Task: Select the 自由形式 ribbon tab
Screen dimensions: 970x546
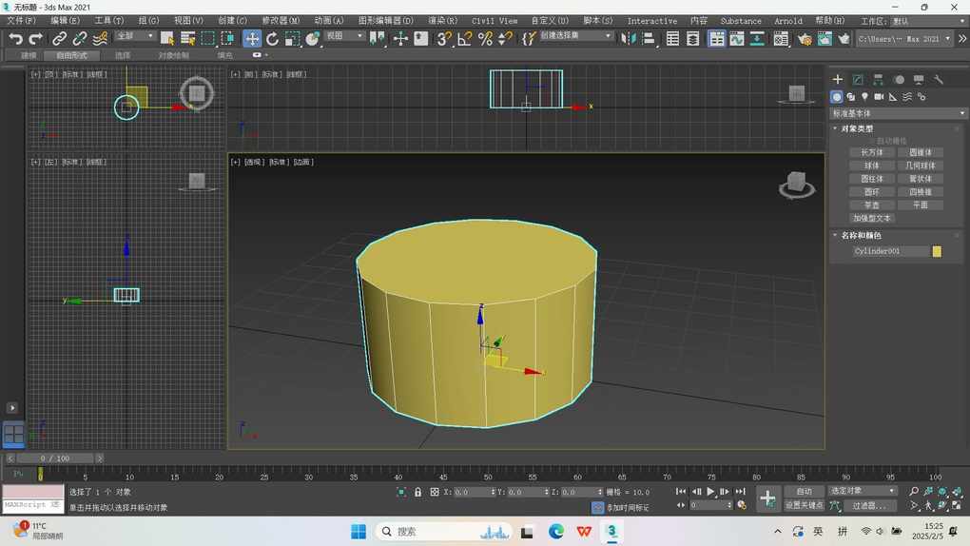Action: (71, 55)
